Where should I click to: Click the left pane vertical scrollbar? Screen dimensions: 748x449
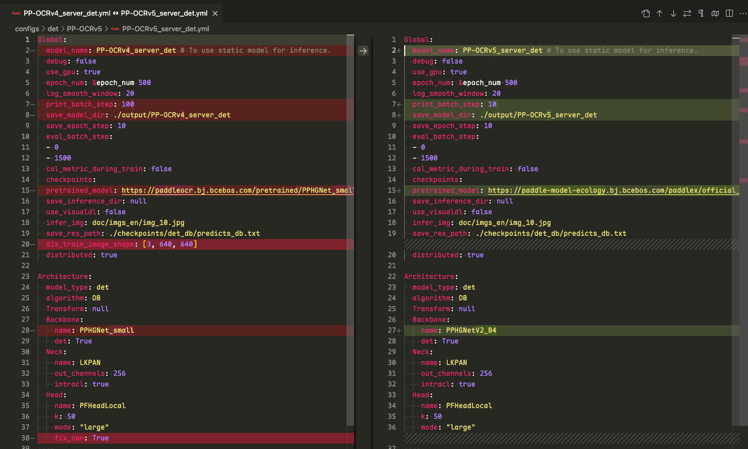(x=350, y=215)
